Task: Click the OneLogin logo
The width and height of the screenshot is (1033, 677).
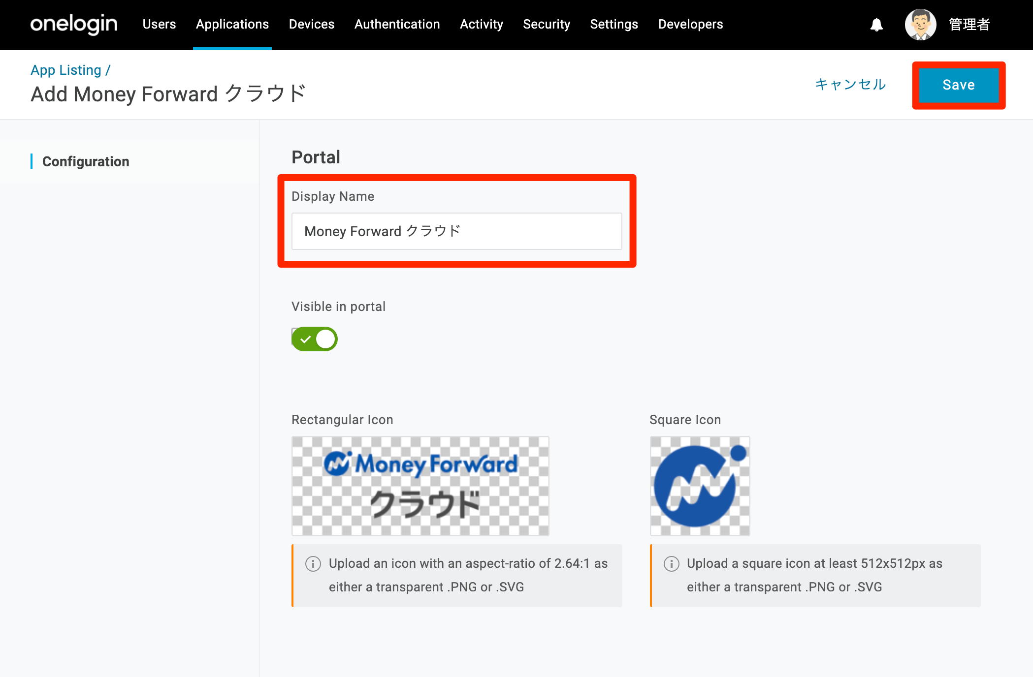Action: (x=74, y=24)
